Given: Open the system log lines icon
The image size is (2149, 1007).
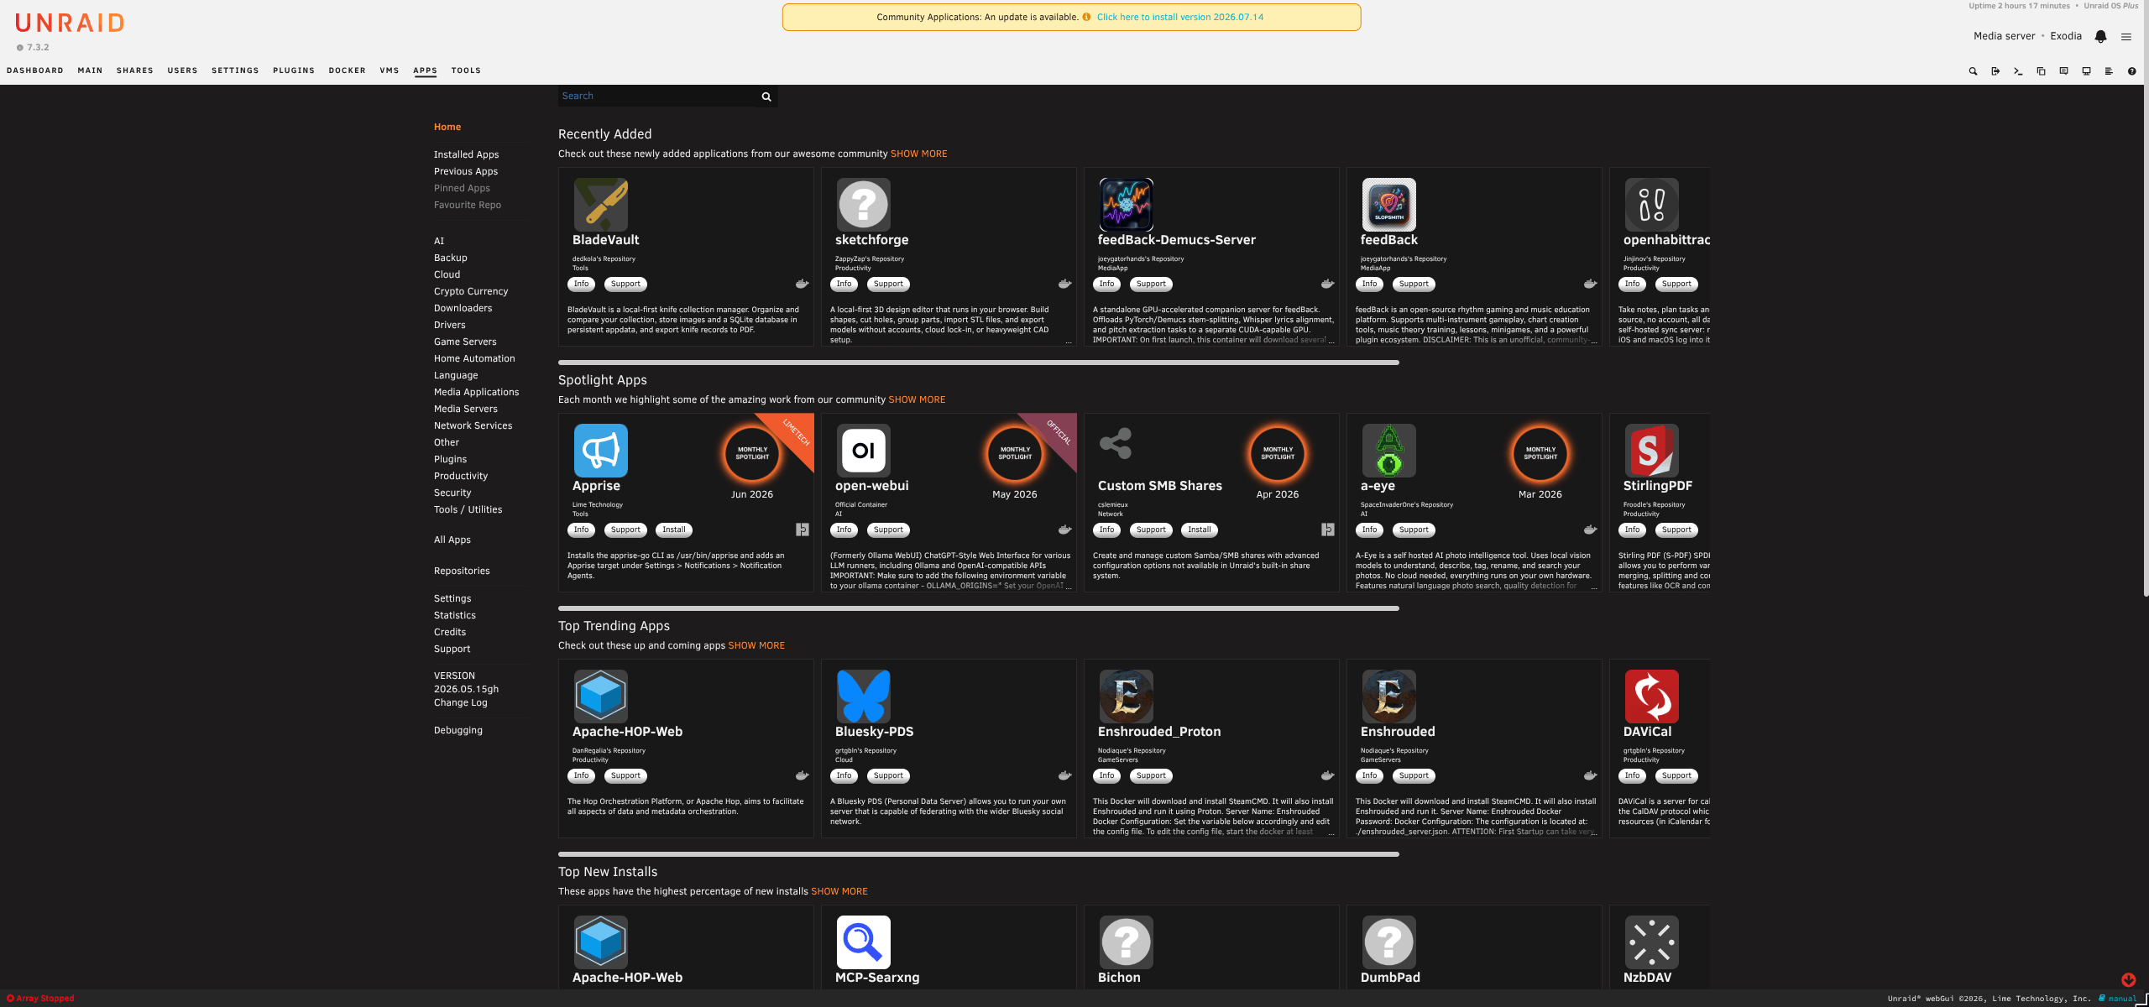Looking at the screenshot, I should point(2109,71).
